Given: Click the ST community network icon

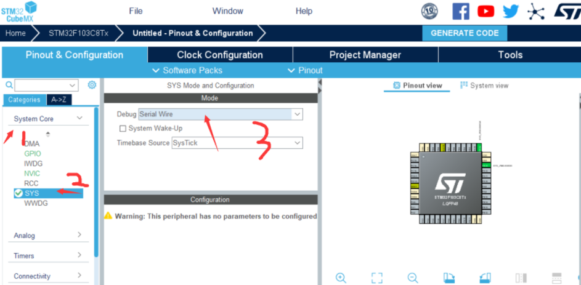Looking at the screenshot, I should (536, 12).
